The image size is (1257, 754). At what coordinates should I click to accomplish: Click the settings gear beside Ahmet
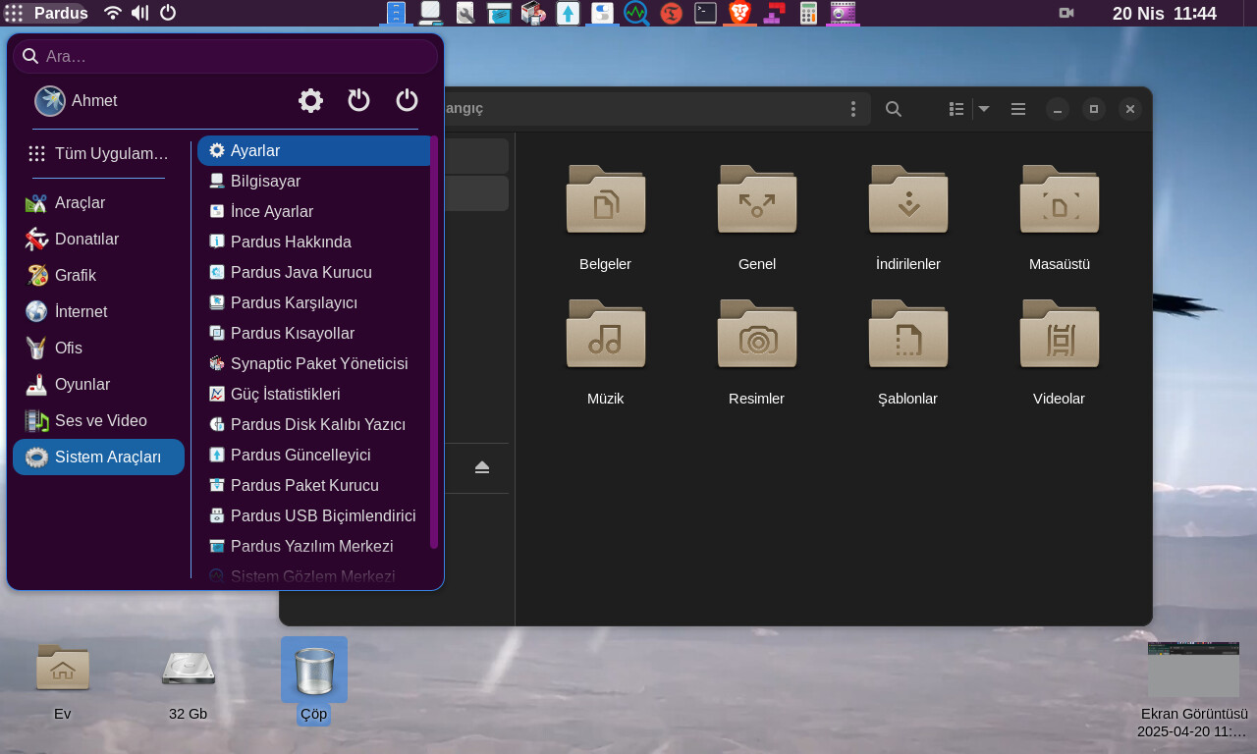click(310, 100)
